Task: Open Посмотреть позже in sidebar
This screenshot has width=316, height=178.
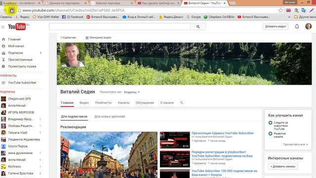Action: (22, 66)
